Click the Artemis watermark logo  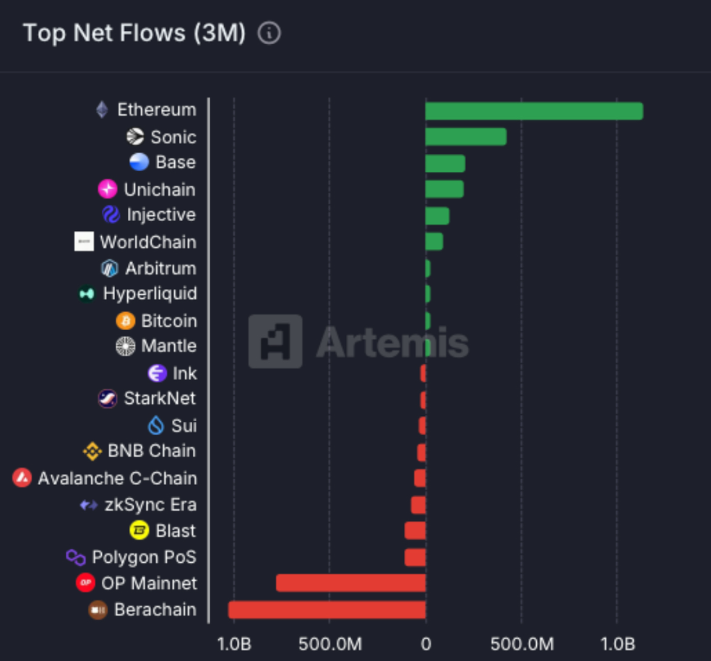(275, 342)
